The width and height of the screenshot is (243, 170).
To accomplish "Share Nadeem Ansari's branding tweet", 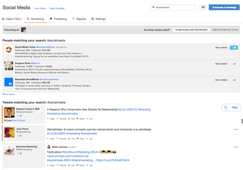I will pyautogui.click(x=81, y=119).
